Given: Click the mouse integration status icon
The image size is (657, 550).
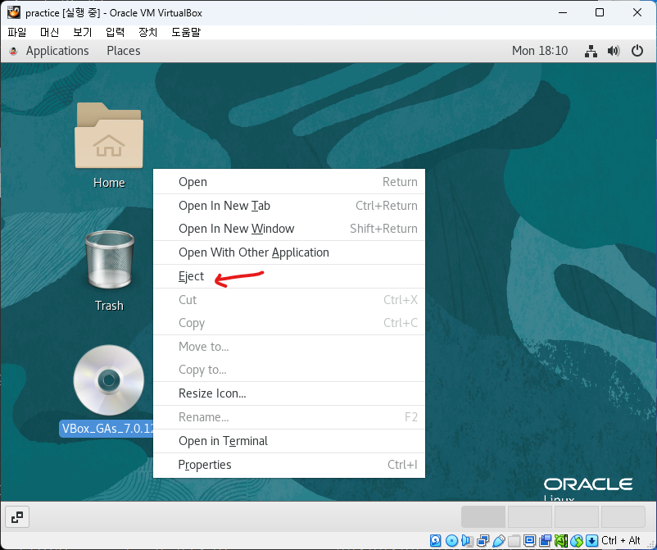Looking at the screenshot, I should point(577,541).
